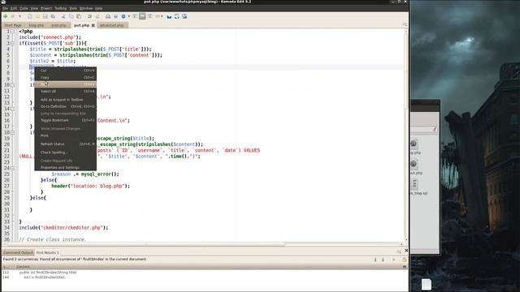
Task: Open the File menu
Action: coord(6,8)
